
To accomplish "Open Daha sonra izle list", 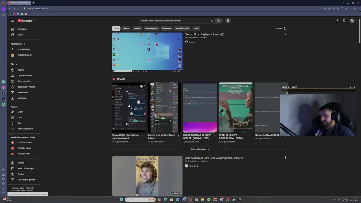I will [24, 81].
